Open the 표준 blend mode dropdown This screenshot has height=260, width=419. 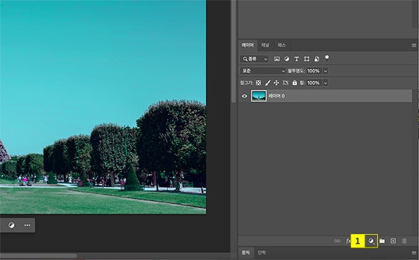click(263, 71)
